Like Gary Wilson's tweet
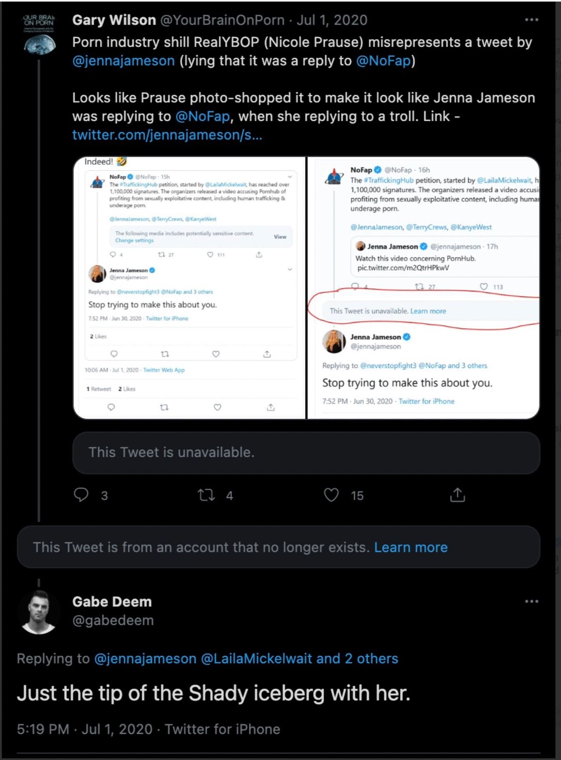The width and height of the screenshot is (561, 760). [331, 495]
